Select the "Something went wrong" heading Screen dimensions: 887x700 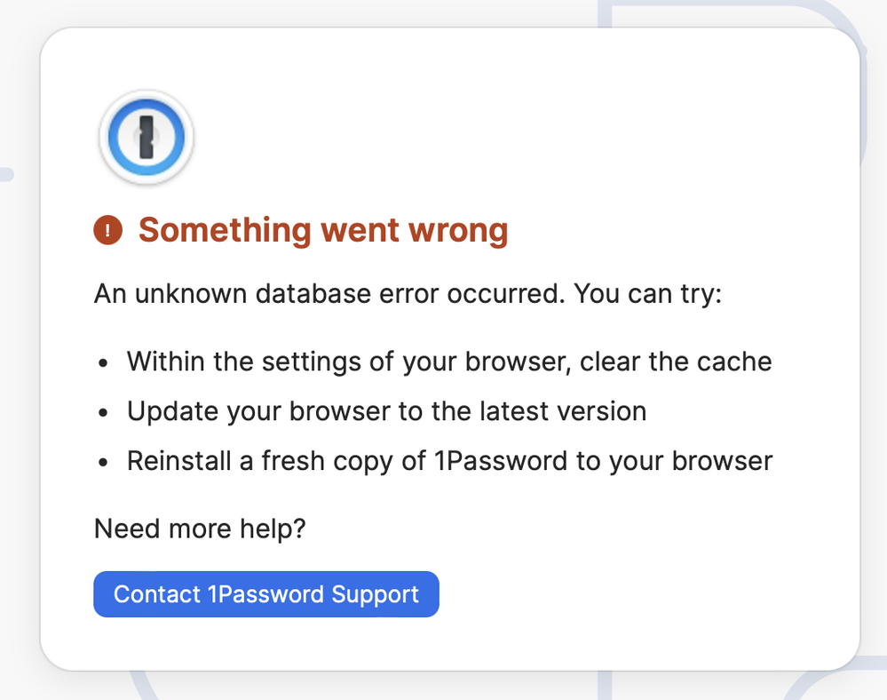(323, 231)
